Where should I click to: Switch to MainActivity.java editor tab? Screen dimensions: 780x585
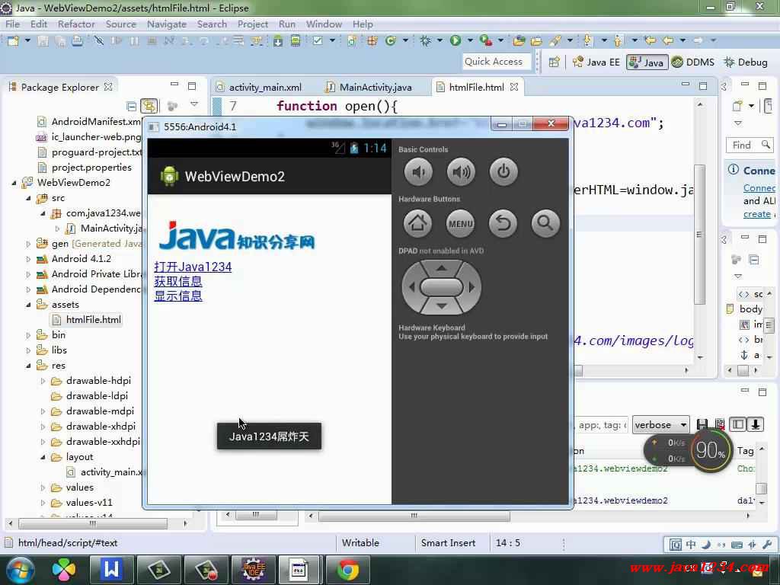tap(369, 87)
